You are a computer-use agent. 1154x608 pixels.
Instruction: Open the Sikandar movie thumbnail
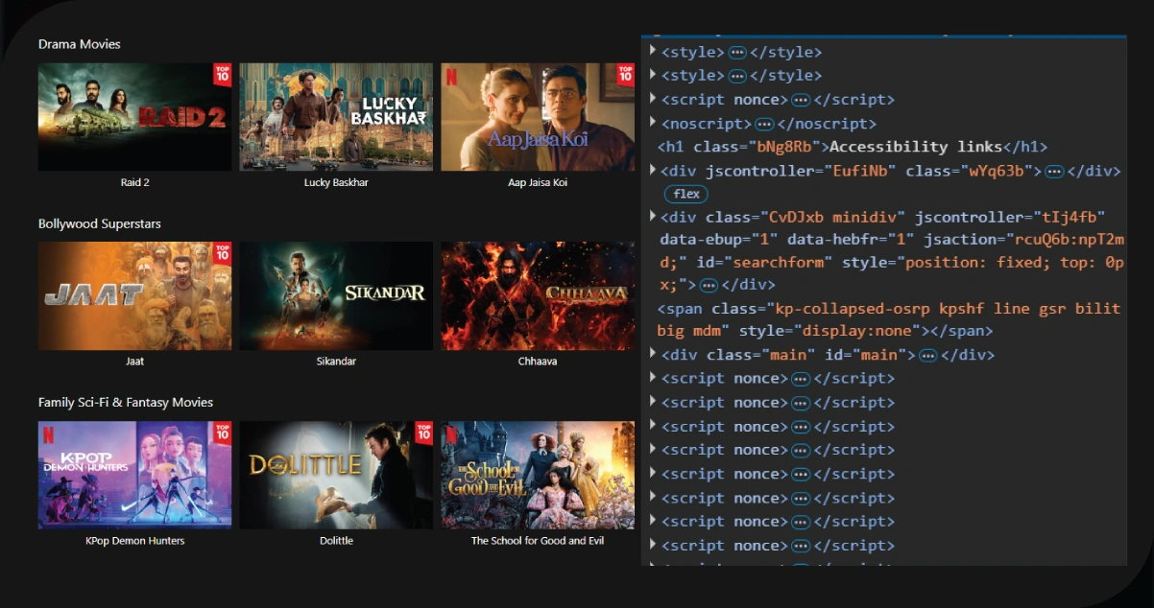point(336,296)
